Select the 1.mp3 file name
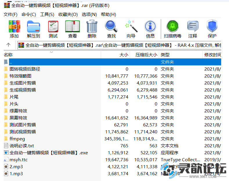Image resolution: width=229 pixels, height=181 pixels. (16, 173)
